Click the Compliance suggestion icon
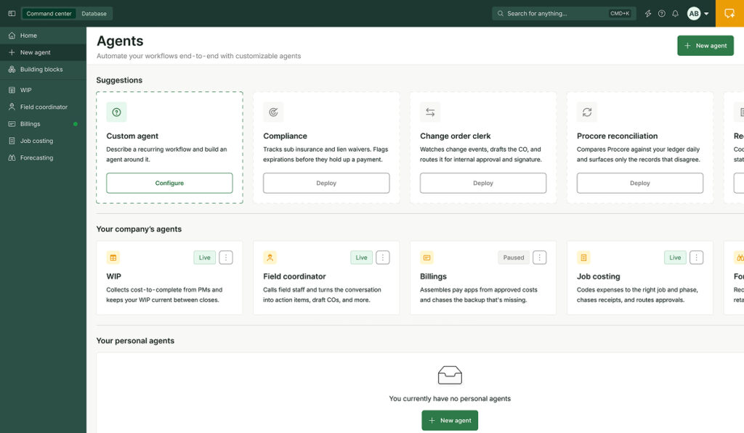The image size is (744, 433). click(273, 112)
